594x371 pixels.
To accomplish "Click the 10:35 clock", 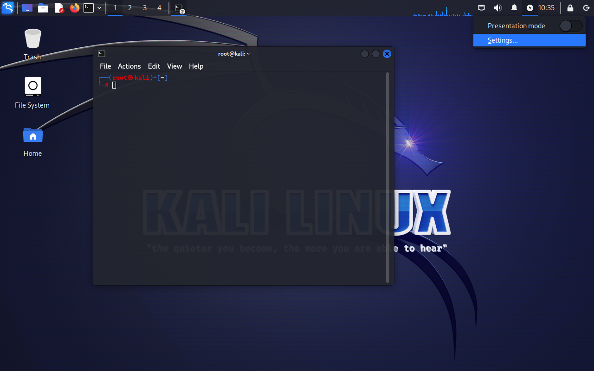I will point(547,8).
